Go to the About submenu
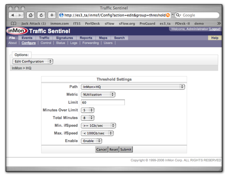Viewport: 228px width, 176px height. [x=12, y=43]
